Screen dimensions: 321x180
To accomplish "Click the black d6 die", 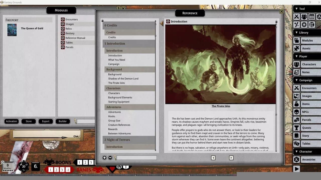I will click(36, 166).
